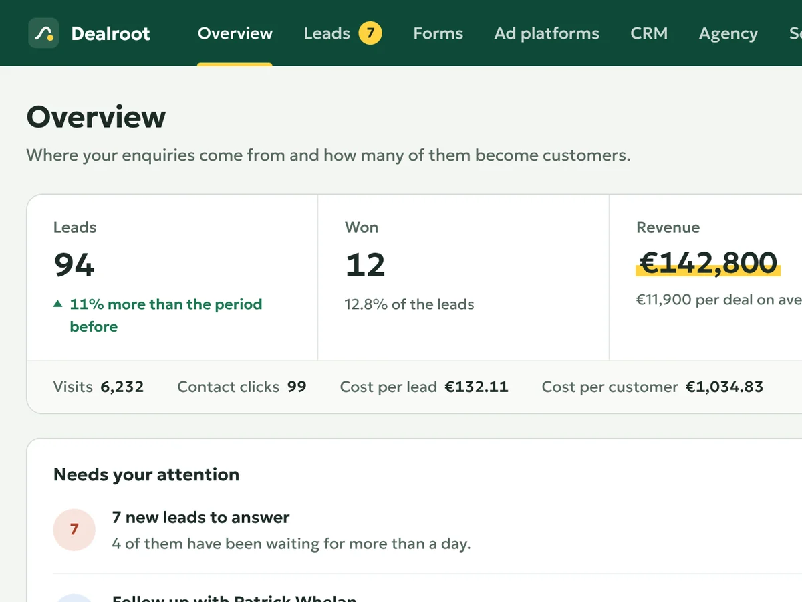802x602 pixels.
Task: Click the Cost per lead value €132.11
Action: click(x=477, y=387)
